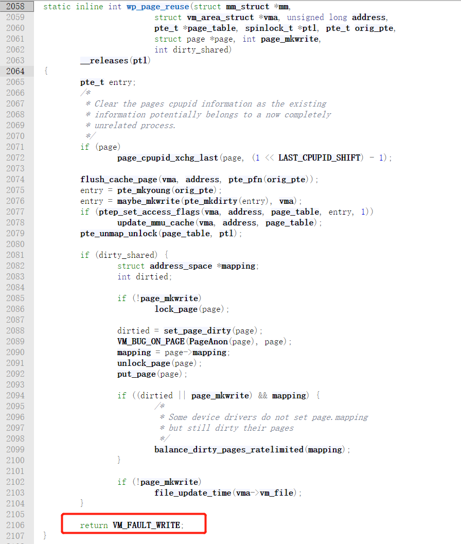Select the highlighted line number 2064

click(15, 71)
